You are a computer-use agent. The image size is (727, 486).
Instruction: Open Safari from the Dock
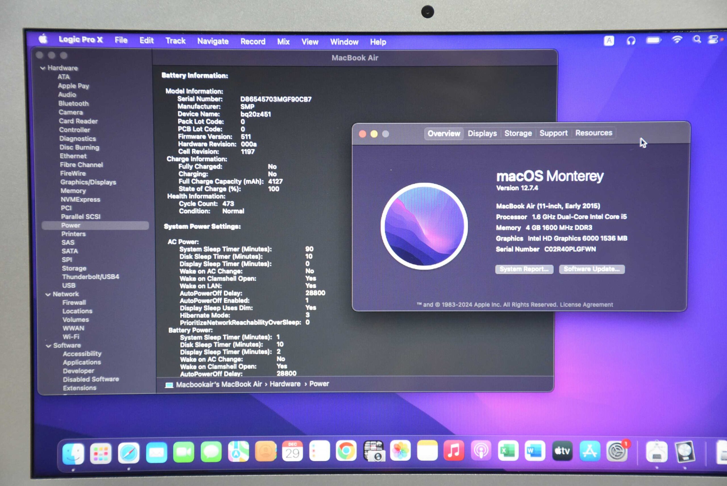tap(129, 453)
